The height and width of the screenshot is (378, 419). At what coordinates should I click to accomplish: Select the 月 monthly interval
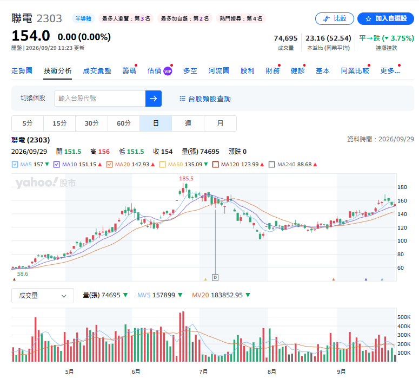[220, 123]
